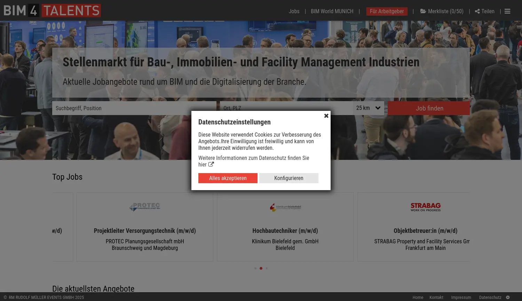Click the Konfigurieren button
The height and width of the screenshot is (301, 522).
(289, 178)
